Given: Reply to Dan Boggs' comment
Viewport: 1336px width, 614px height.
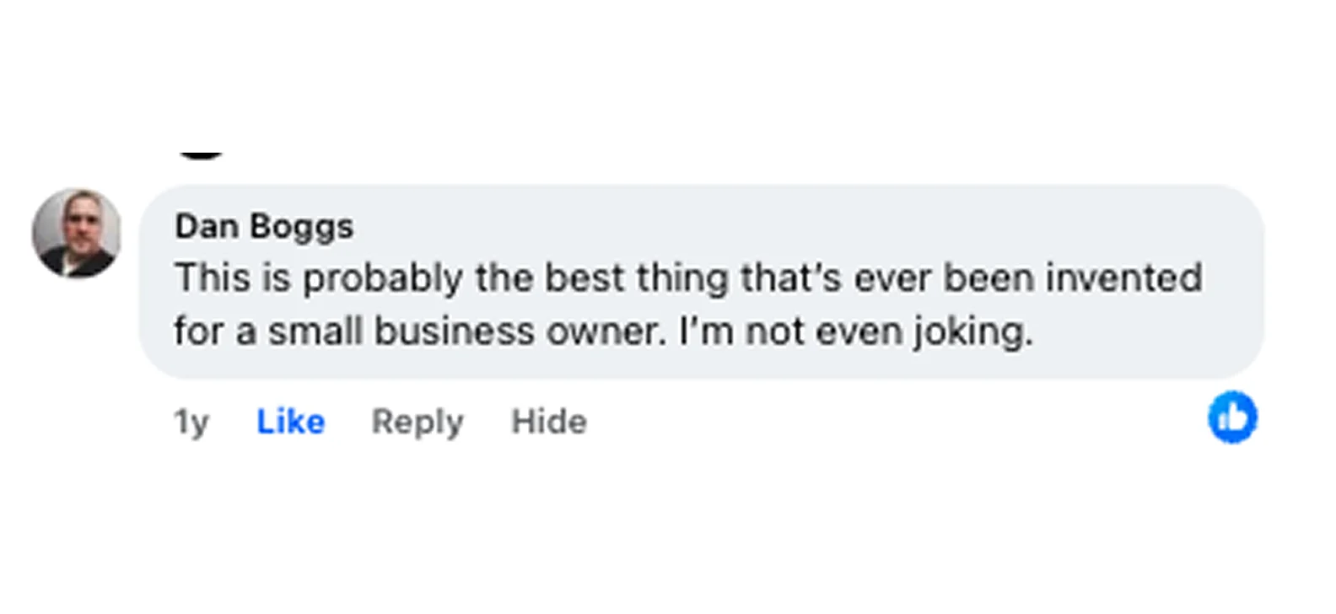Looking at the screenshot, I should pyautogui.click(x=417, y=421).
